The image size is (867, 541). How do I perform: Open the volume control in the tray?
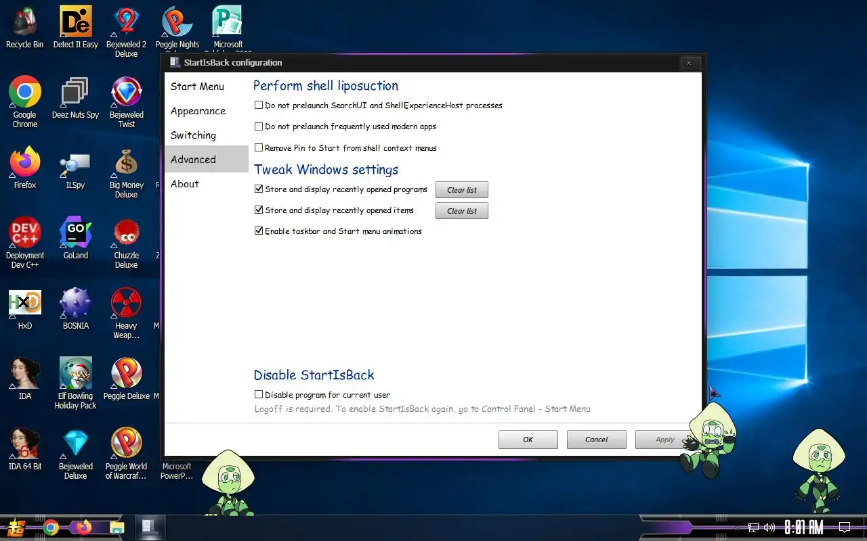click(x=769, y=527)
